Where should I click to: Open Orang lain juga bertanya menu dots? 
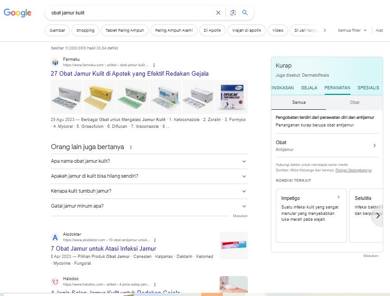coord(131,147)
